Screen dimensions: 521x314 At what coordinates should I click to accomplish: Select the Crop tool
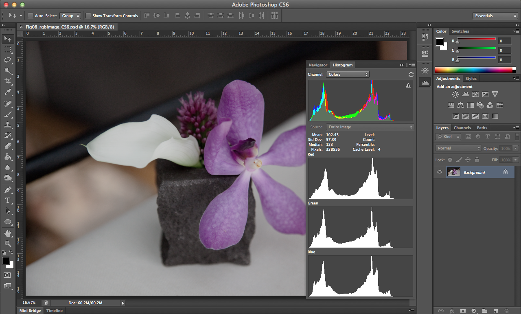point(8,81)
